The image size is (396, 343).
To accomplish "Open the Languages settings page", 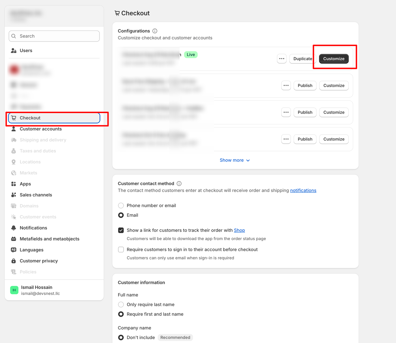I will pos(54,250).
